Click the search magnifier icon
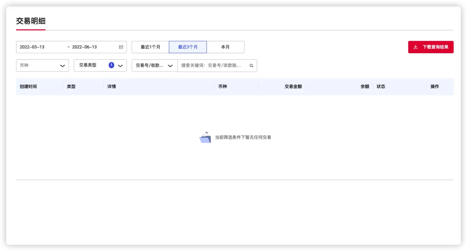Viewport: 467px width, 251px height. (251, 66)
